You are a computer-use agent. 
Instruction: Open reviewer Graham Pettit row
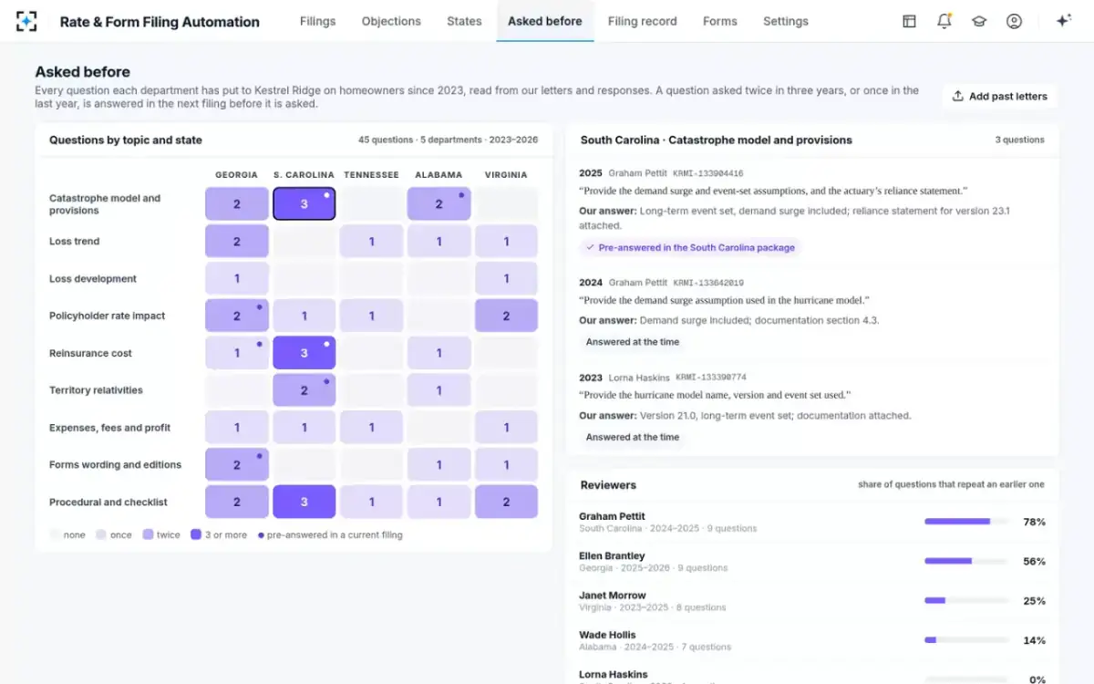812,522
